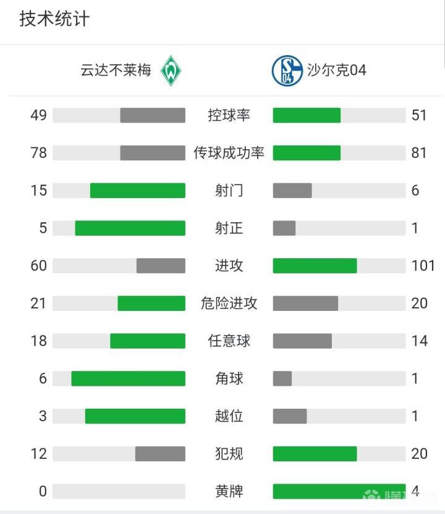Viewport: 445px width, 514px height.
Task: Click Schalke's green 进攻 bar
Action: pos(315,266)
